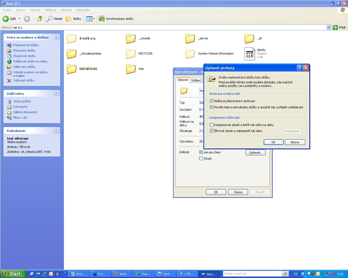
Task: Uncheck Šifrovat obsah a zabezpečit tak data
Action: [212, 131]
